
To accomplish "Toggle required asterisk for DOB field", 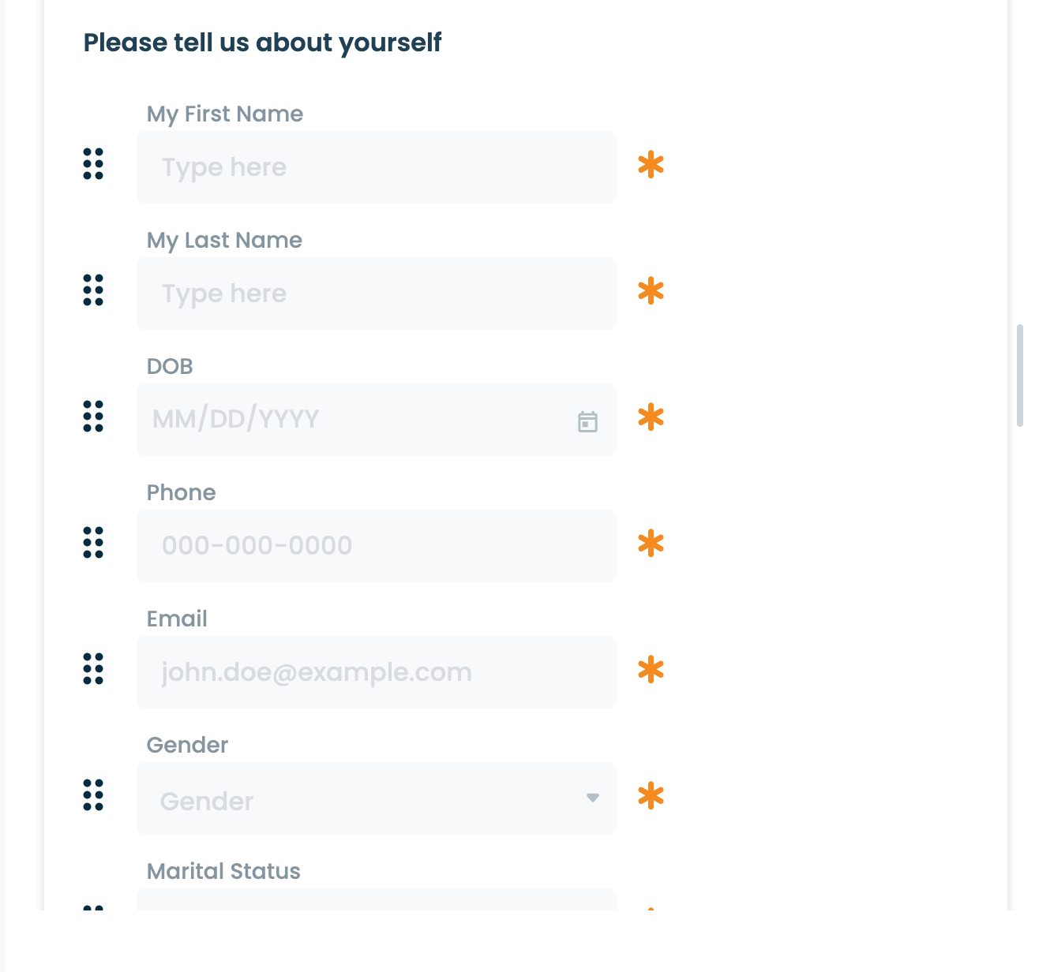I will [651, 417].
